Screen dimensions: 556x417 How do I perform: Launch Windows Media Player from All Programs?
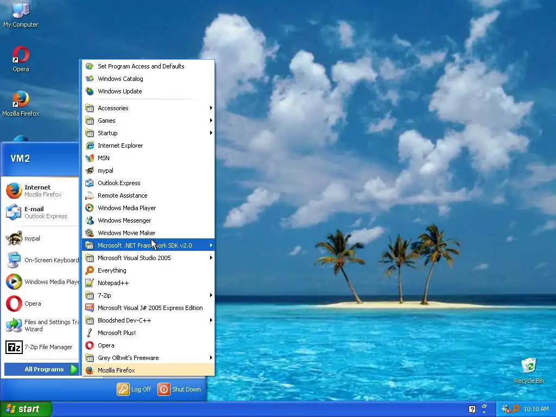[148, 208]
